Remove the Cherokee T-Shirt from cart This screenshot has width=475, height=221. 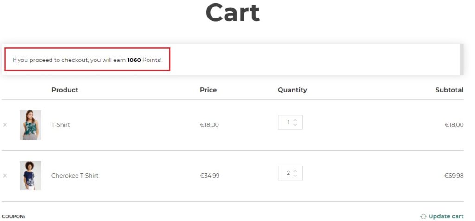click(5, 175)
